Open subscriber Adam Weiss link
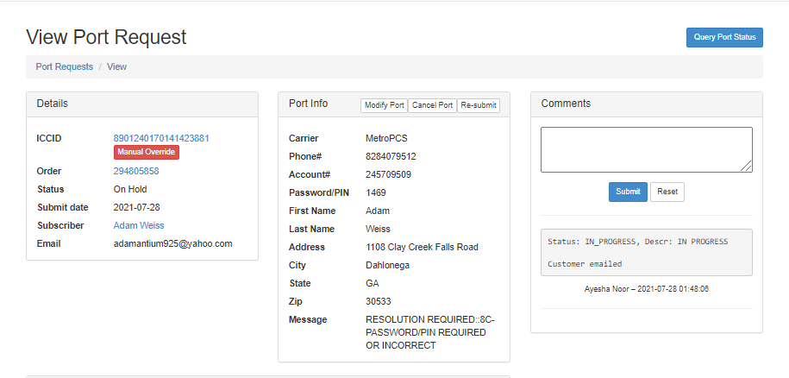 (x=138, y=225)
